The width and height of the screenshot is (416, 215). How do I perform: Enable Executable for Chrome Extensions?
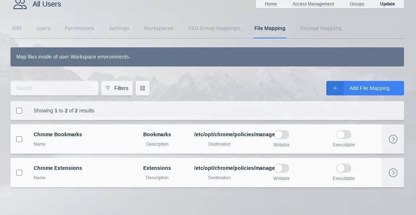click(x=343, y=168)
